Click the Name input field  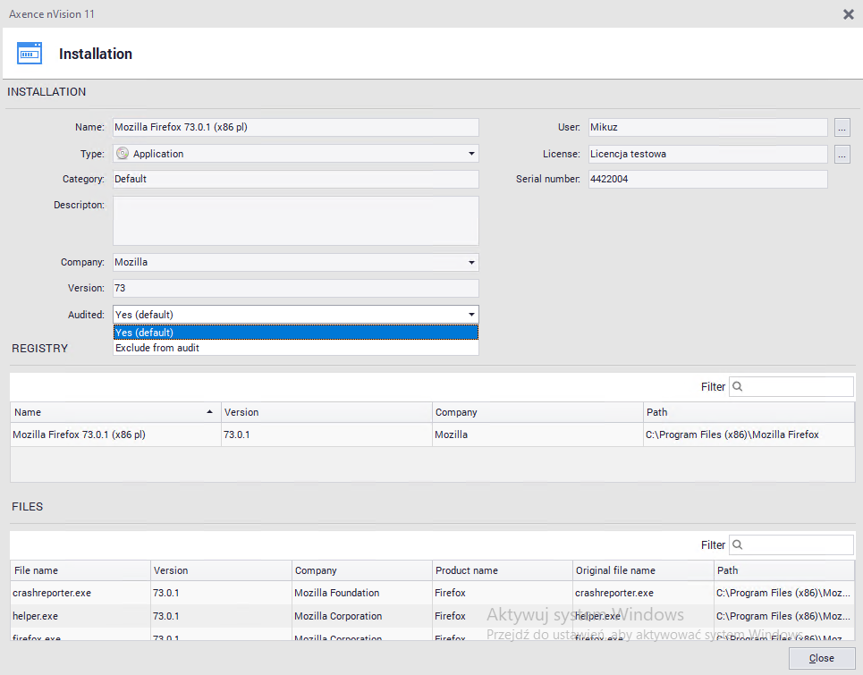[x=295, y=128]
